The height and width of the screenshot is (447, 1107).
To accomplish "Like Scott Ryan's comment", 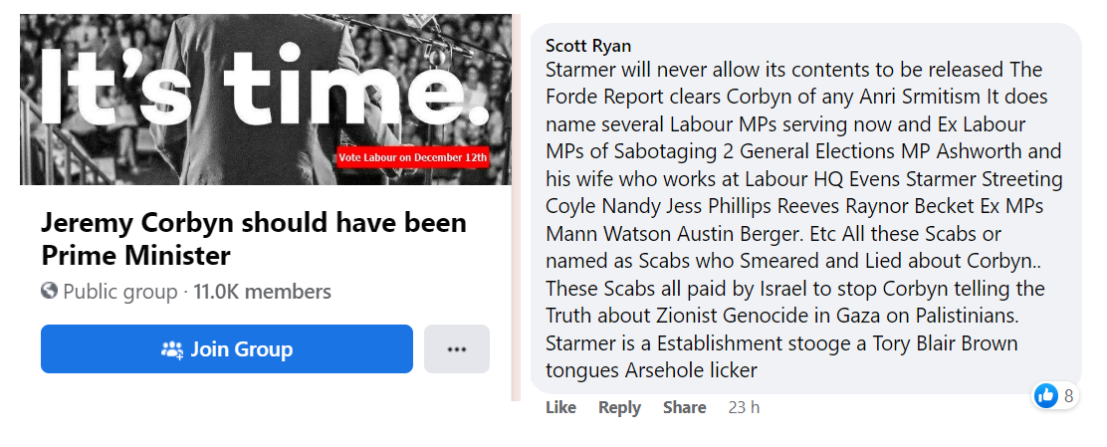I will 560,407.
